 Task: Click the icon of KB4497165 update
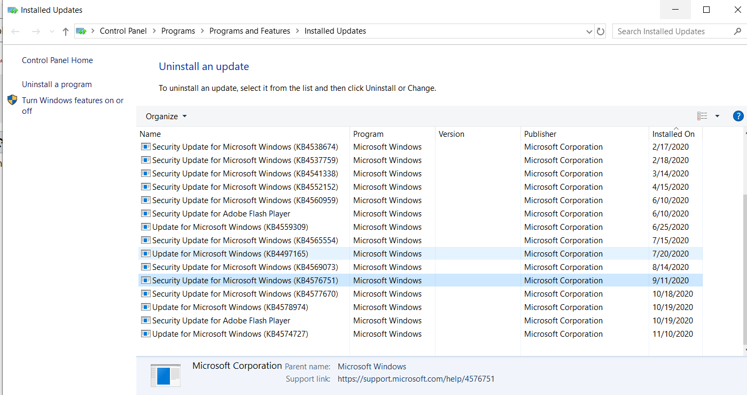145,253
